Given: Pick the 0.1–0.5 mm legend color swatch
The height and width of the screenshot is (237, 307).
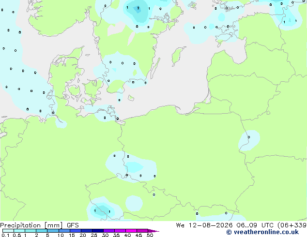Looking at the screenshot, I should coord(8,231).
